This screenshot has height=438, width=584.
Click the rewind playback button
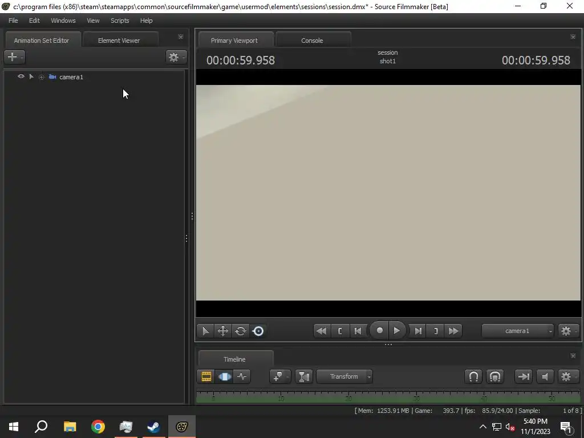(322, 331)
